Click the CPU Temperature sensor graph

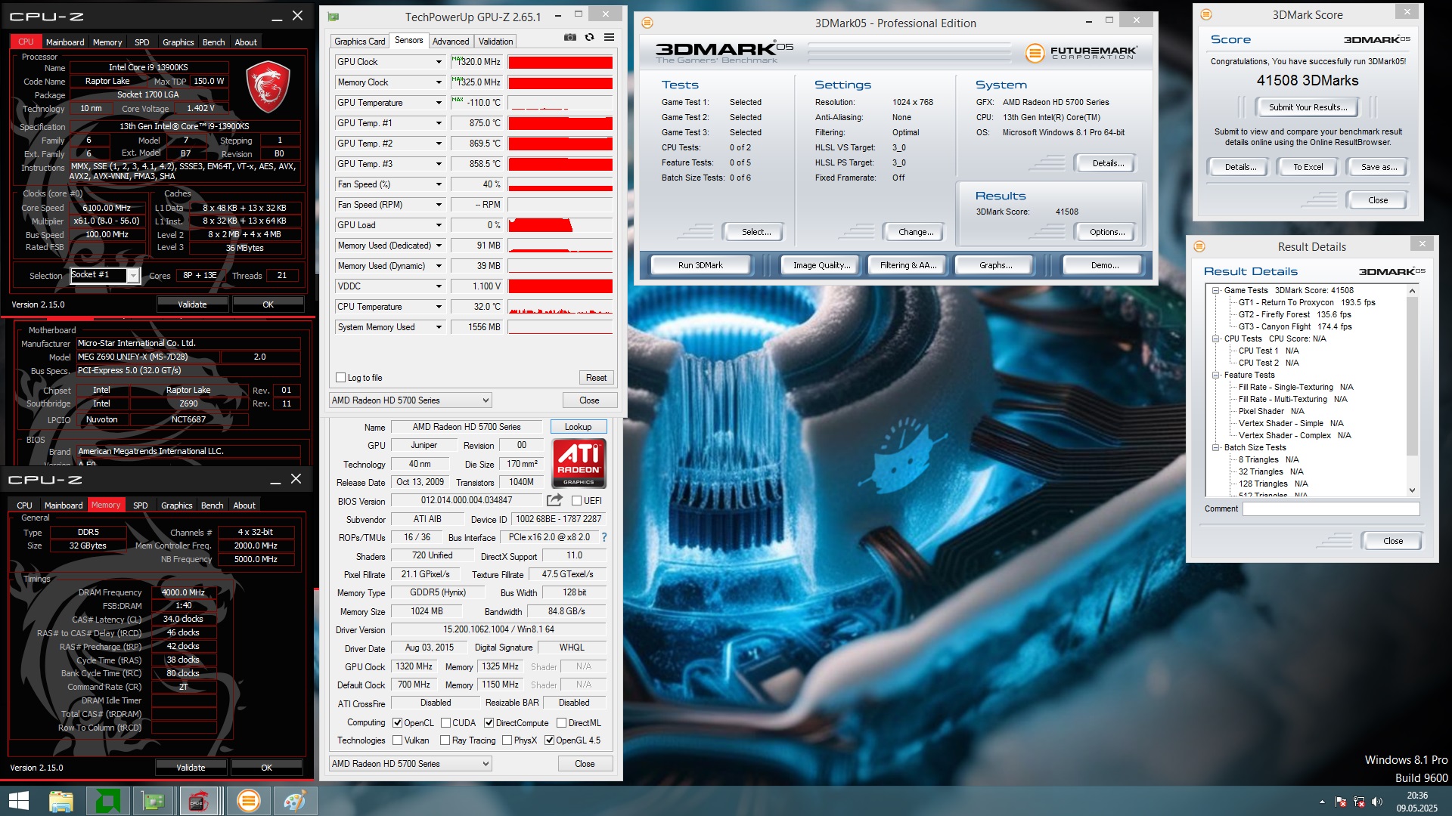coord(560,307)
